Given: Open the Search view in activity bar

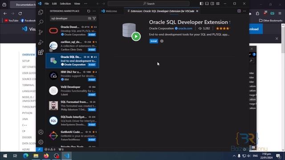Looking at the screenshot, I should click(41, 22).
